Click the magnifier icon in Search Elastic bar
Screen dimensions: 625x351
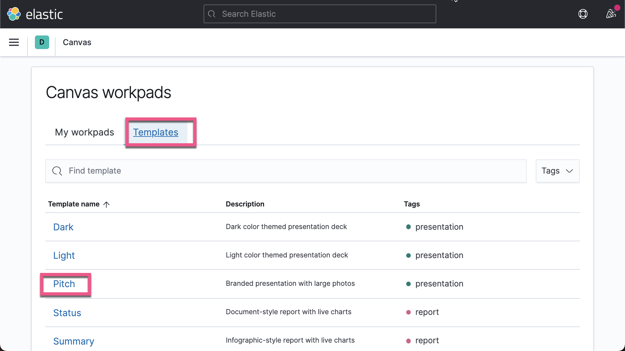click(212, 14)
